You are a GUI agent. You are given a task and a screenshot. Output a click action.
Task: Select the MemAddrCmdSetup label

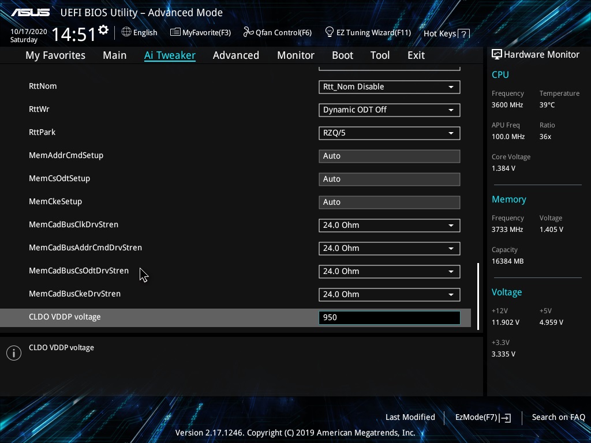[x=66, y=156]
